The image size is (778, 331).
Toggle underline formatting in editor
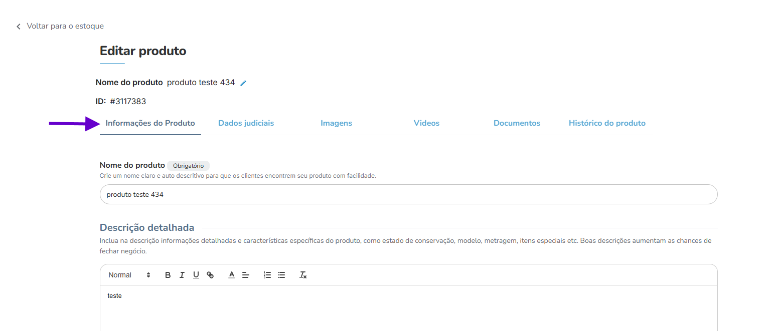[x=196, y=275]
